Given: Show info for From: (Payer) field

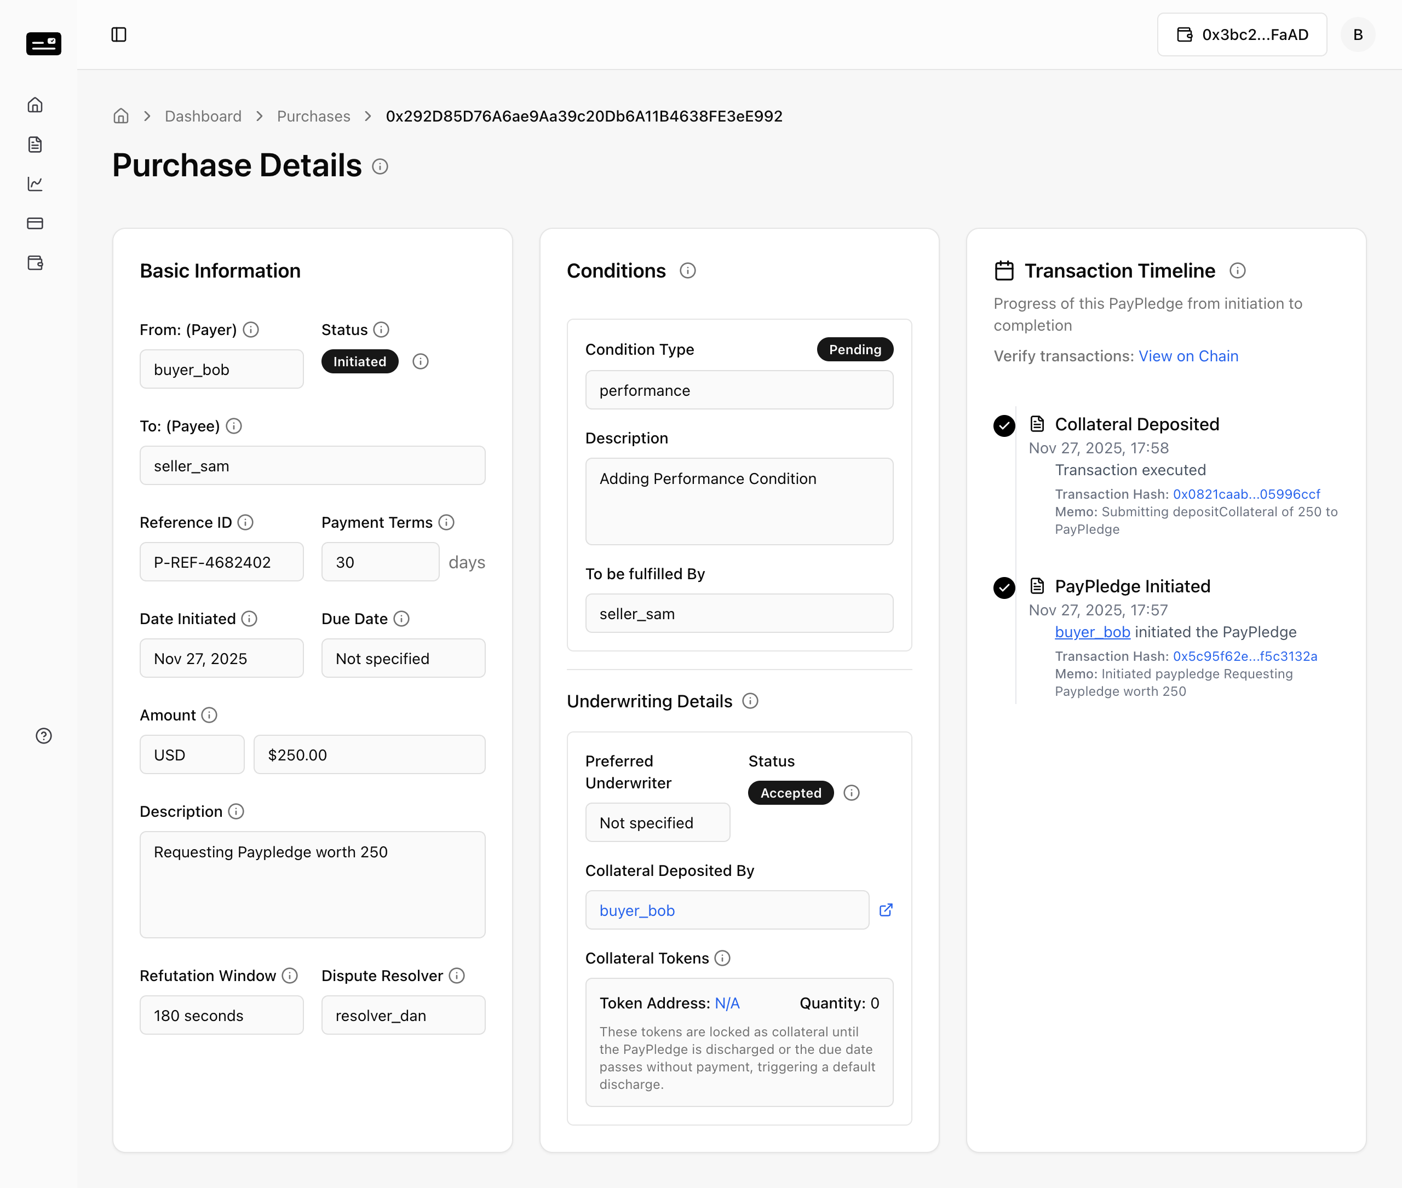Looking at the screenshot, I should point(251,330).
